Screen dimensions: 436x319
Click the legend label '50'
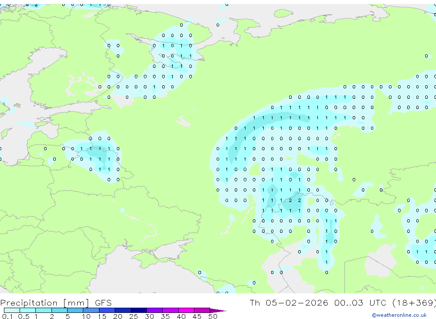tap(213, 316)
